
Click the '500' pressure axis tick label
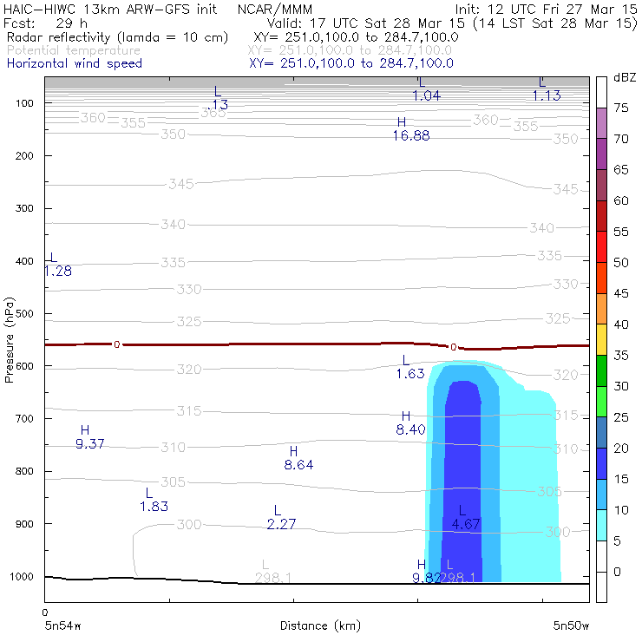(x=24, y=314)
